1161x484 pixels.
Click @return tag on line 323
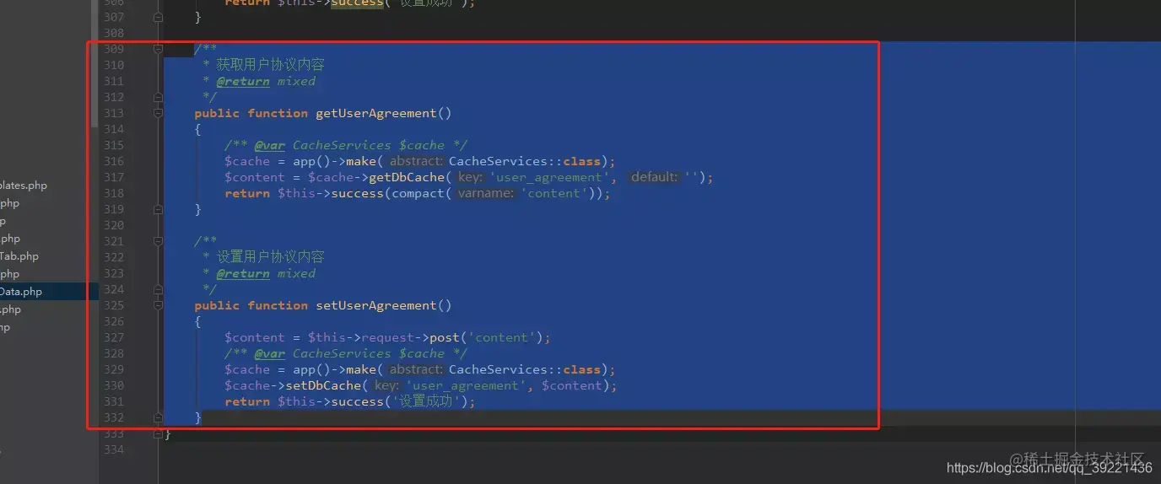(243, 273)
